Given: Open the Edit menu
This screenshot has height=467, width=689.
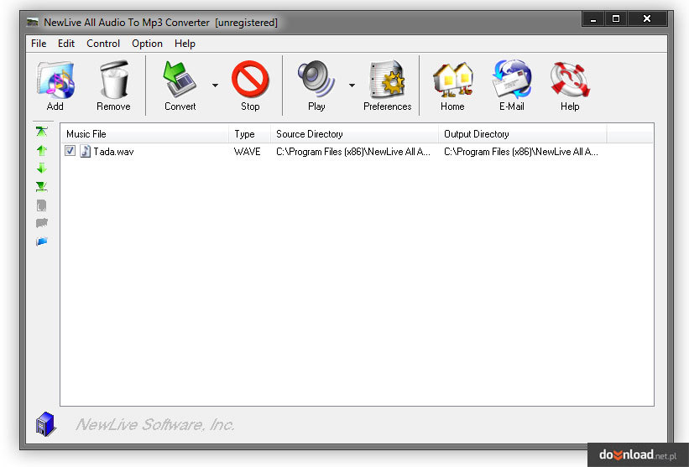Looking at the screenshot, I should coord(66,44).
